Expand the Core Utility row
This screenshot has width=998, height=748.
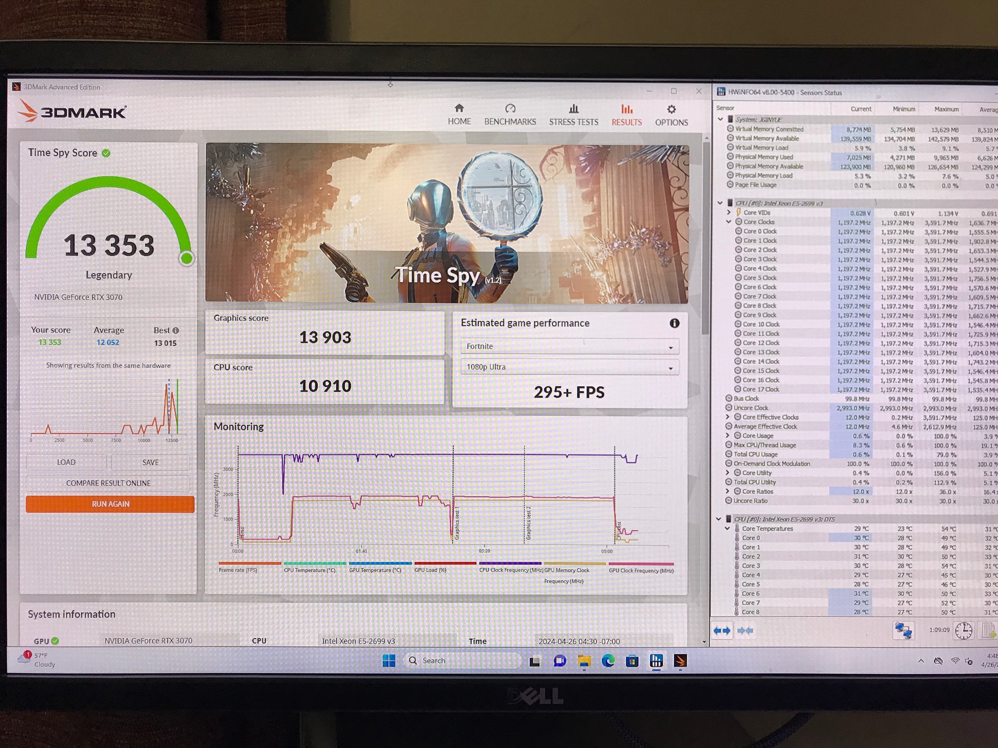728,472
